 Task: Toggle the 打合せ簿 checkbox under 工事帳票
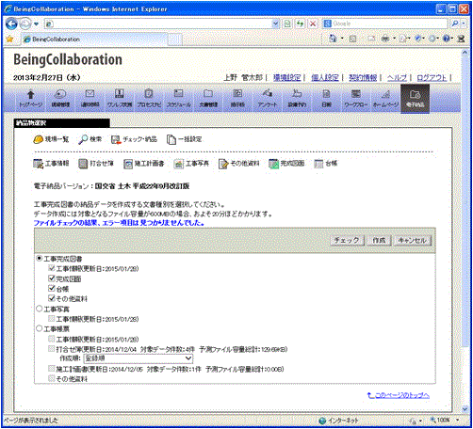tap(52, 349)
